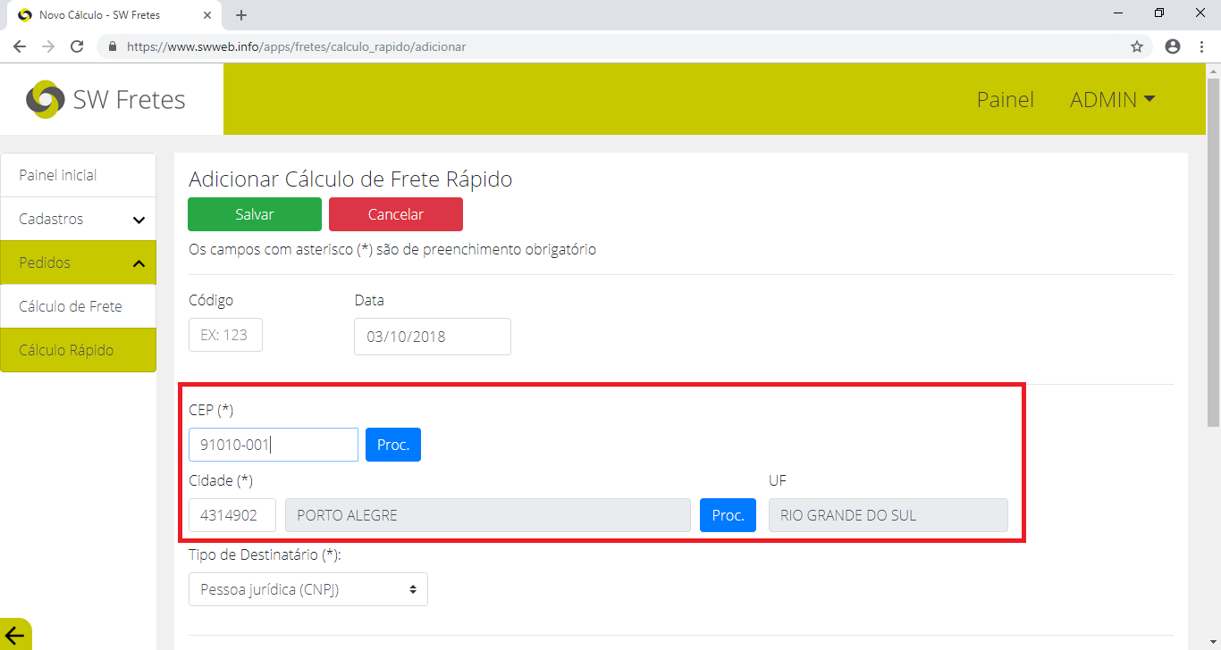Click the Proc. button beside PORTO ALEGRE
This screenshot has width=1221, height=650.
(728, 515)
